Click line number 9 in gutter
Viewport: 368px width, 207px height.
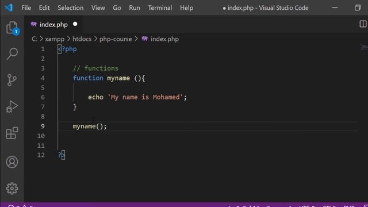coord(43,126)
